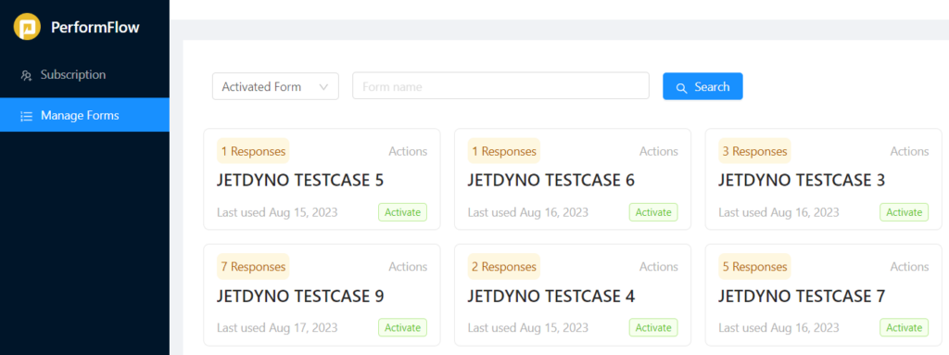
Task: Click Activate on JETDYNO TESTCASE 6 card
Action: click(x=653, y=212)
